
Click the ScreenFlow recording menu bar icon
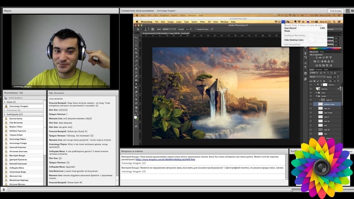(x=283, y=22)
